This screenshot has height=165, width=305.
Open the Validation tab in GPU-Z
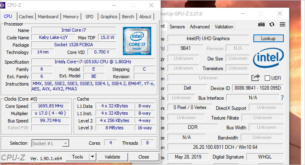[224, 27]
